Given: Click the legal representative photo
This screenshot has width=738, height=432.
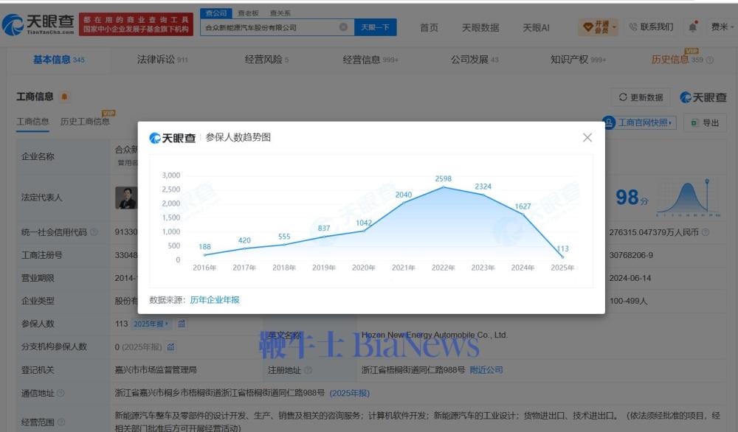Looking at the screenshot, I should (126, 198).
